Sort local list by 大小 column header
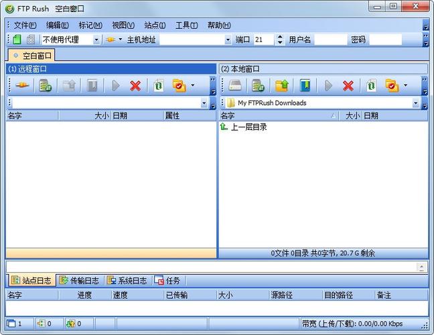Screen dimensions: 434x335 (350, 115)
